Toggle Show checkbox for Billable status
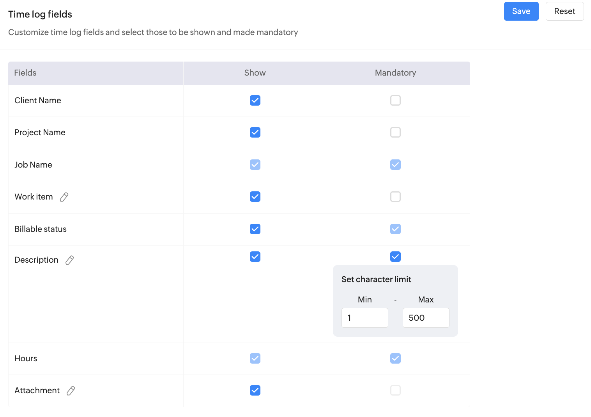The height and width of the screenshot is (417, 591). tap(255, 229)
